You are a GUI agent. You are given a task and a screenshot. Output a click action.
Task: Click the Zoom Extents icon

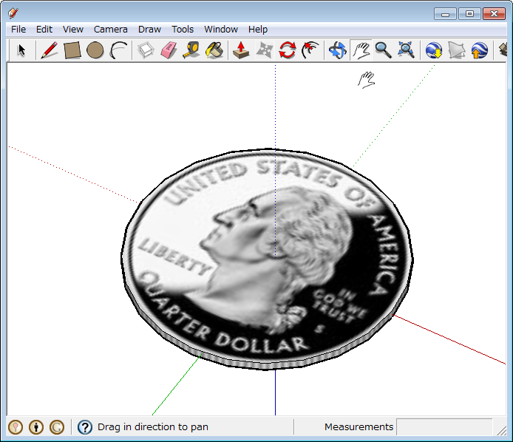pos(406,50)
